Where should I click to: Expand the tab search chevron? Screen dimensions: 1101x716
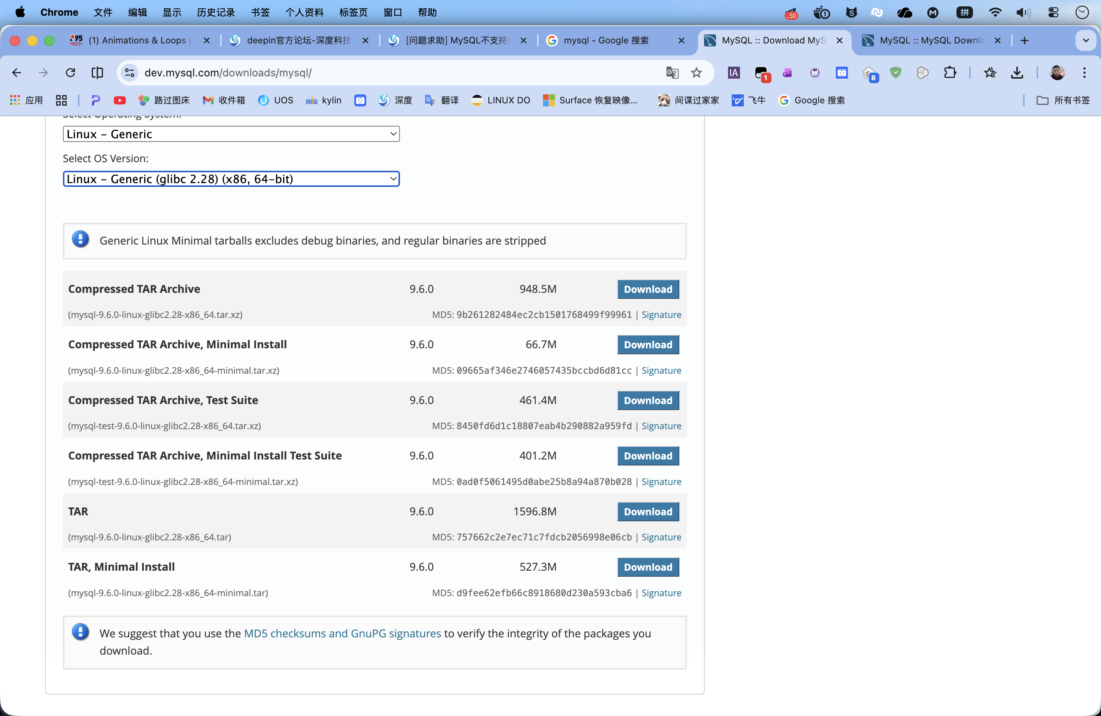(x=1086, y=41)
